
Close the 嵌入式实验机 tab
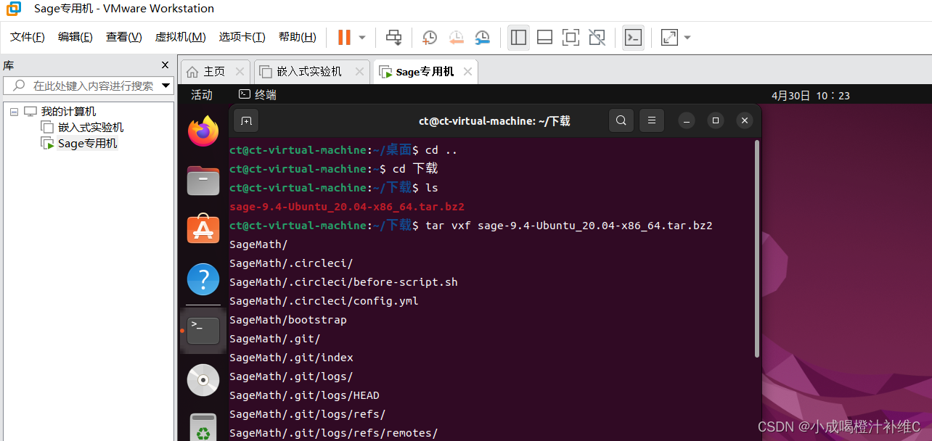[x=359, y=71]
